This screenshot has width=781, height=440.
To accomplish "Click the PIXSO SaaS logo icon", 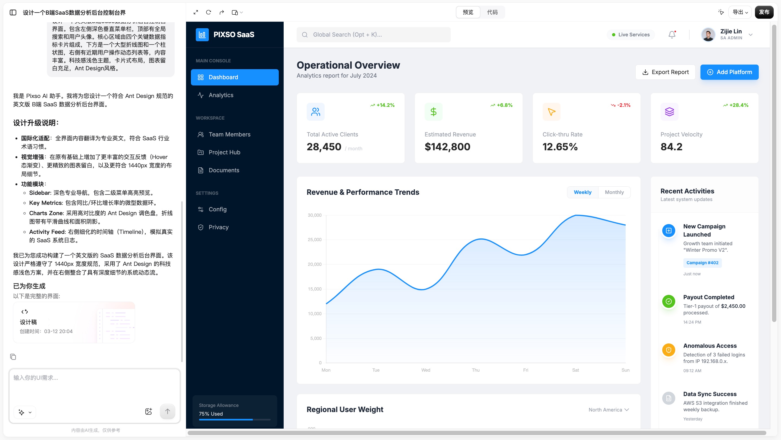I will pyautogui.click(x=202, y=34).
